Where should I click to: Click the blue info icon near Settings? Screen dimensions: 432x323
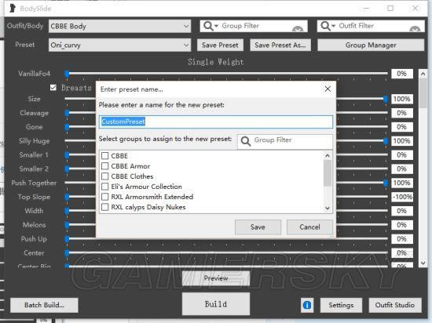(x=307, y=305)
